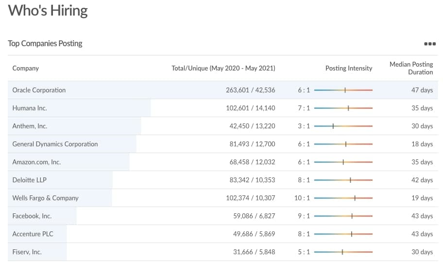Click Oracle's 263,601 / 42,536 value
443x262 pixels.
pyautogui.click(x=250, y=90)
